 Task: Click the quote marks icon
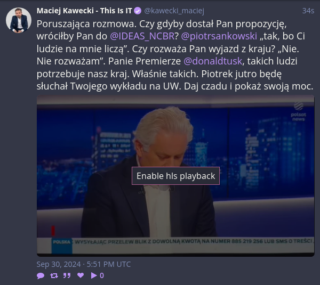67,275
